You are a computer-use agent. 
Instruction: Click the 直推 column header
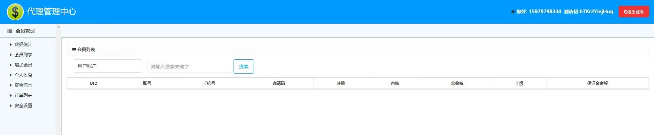(395, 83)
